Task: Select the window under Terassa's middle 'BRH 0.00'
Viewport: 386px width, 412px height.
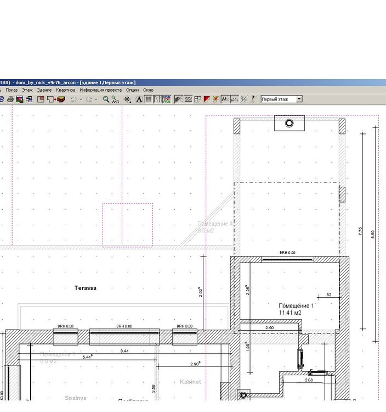Action: pyautogui.click(x=124, y=337)
